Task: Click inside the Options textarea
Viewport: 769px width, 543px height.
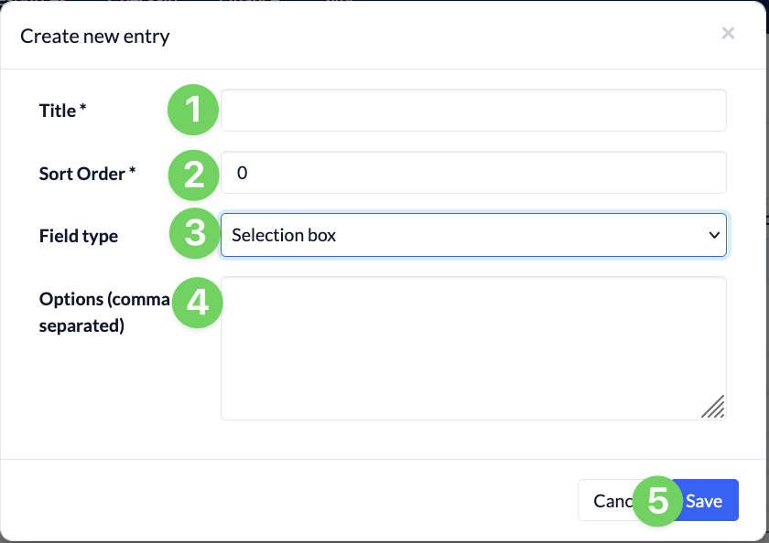Action: click(x=473, y=348)
